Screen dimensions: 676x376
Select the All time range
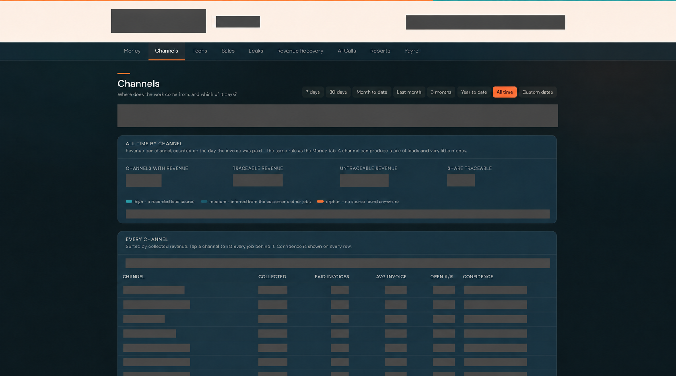[x=505, y=92]
